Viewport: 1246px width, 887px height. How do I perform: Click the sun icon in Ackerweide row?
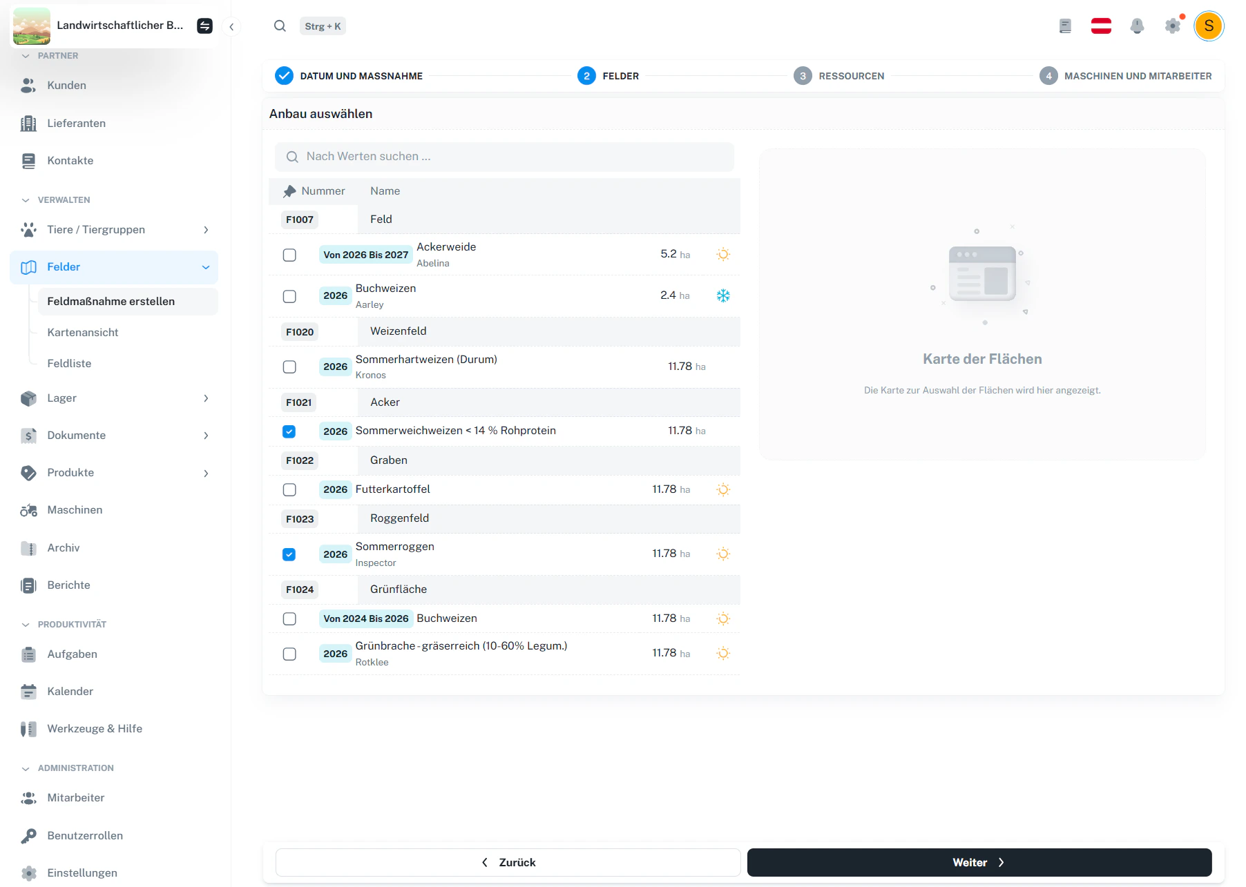tap(723, 254)
